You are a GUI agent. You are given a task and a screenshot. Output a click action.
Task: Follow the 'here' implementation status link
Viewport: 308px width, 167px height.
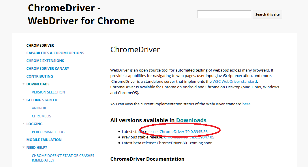(x=246, y=104)
